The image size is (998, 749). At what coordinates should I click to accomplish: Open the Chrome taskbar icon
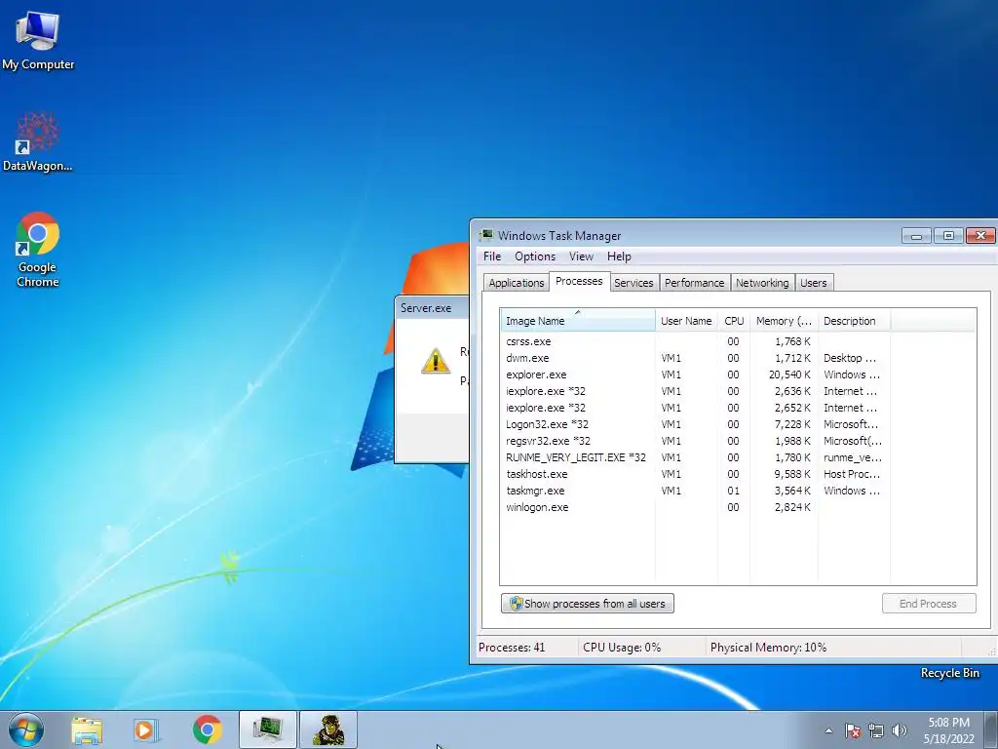[x=207, y=729]
